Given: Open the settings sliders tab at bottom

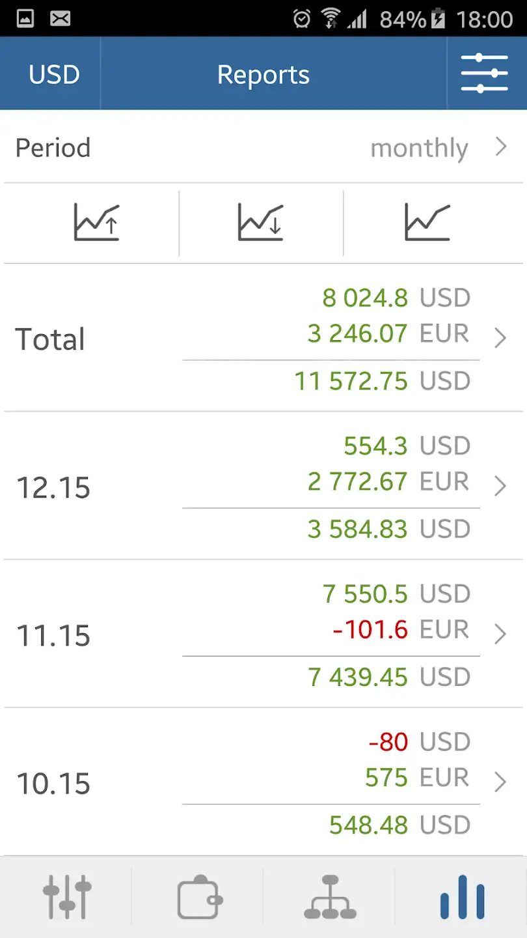Looking at the screenshot, I should 67,897.
